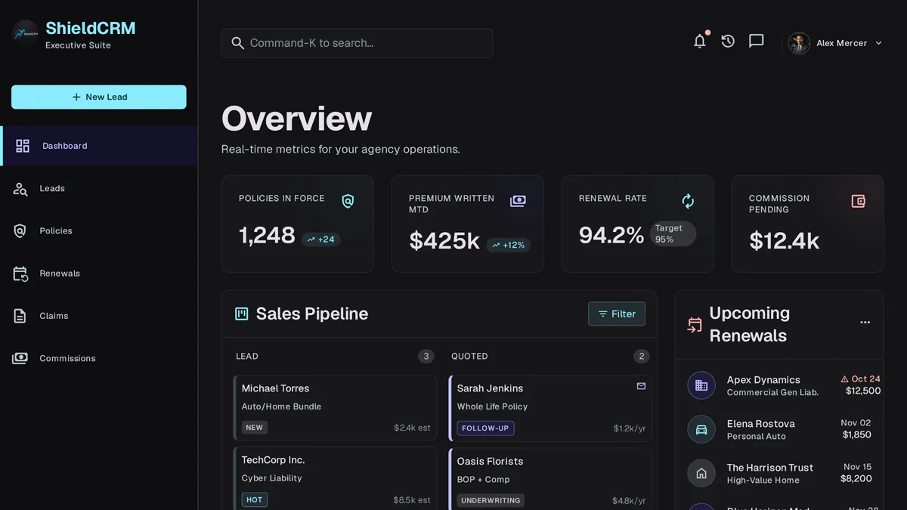The width and height of the screenshot is (907, 510).
Task: Click the HOT tag on TechCorp Inc.
Action: pos(255,499)
